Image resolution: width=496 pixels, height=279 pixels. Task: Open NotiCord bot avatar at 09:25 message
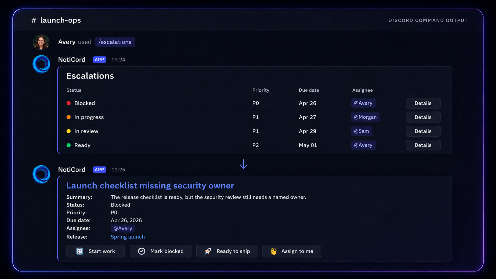coord(41,174)
